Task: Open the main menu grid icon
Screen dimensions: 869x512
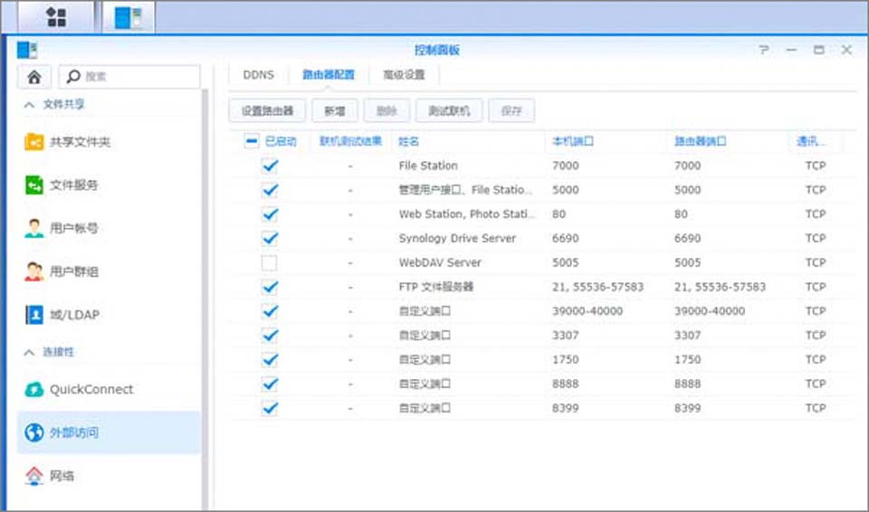Action: (x=56, y=17)
